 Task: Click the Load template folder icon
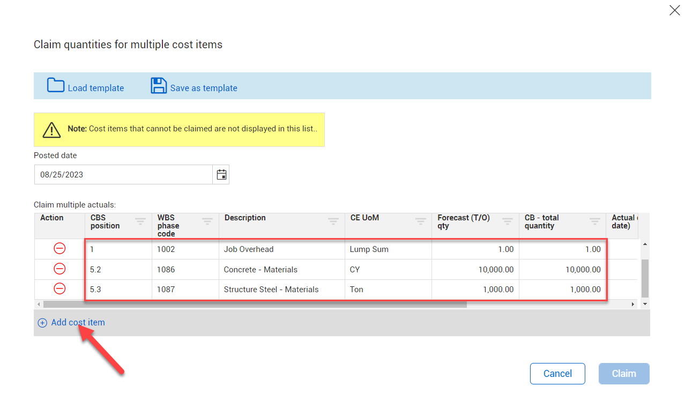(56, 86)
